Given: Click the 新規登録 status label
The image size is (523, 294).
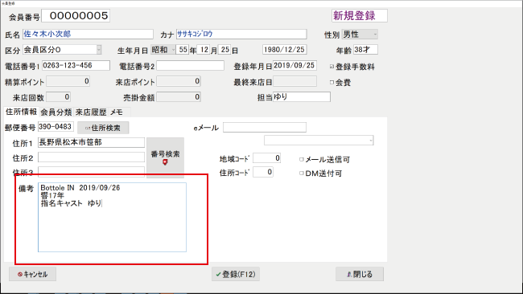Looking at the screenshot, I should 360,15.
